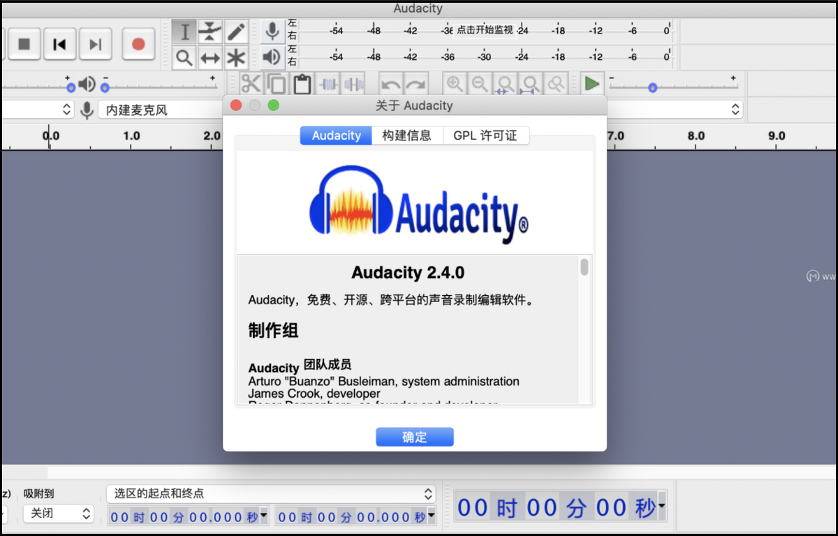Image resolution: width=838 pixels, height=536 pixels.
Task: Open the 选区的起点和终点 dropdown
Action: pos(271,493)
